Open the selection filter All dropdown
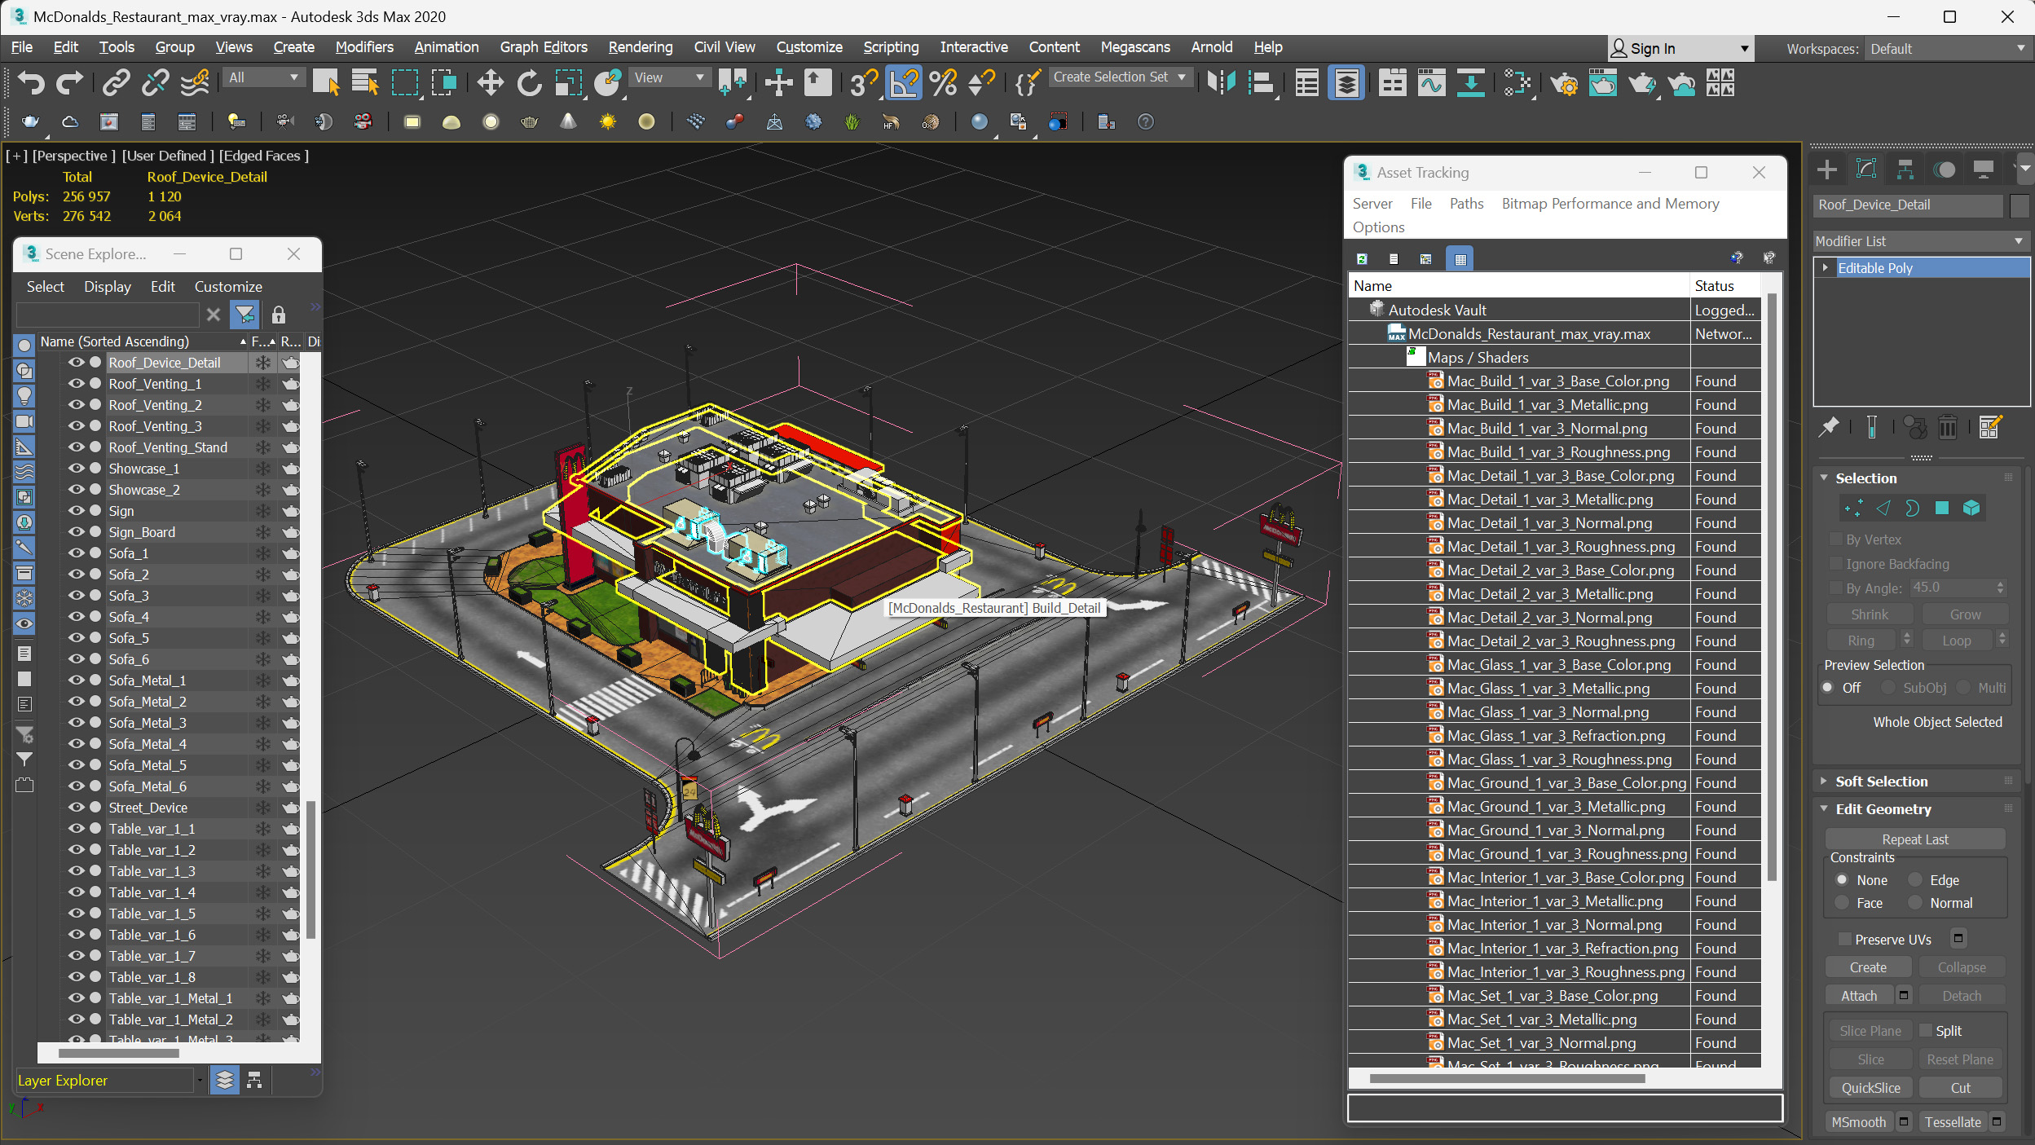The height and width of the screenshot is (1145, 2035). click(262, 77)
